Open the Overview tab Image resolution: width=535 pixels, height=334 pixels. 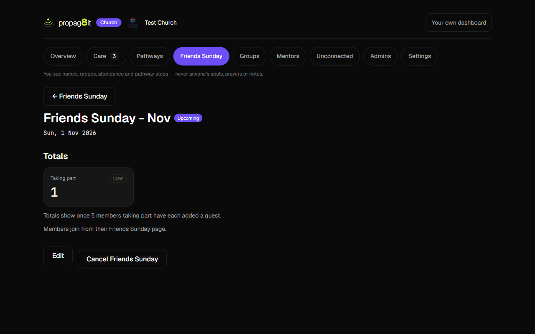(x=63, y=56)
